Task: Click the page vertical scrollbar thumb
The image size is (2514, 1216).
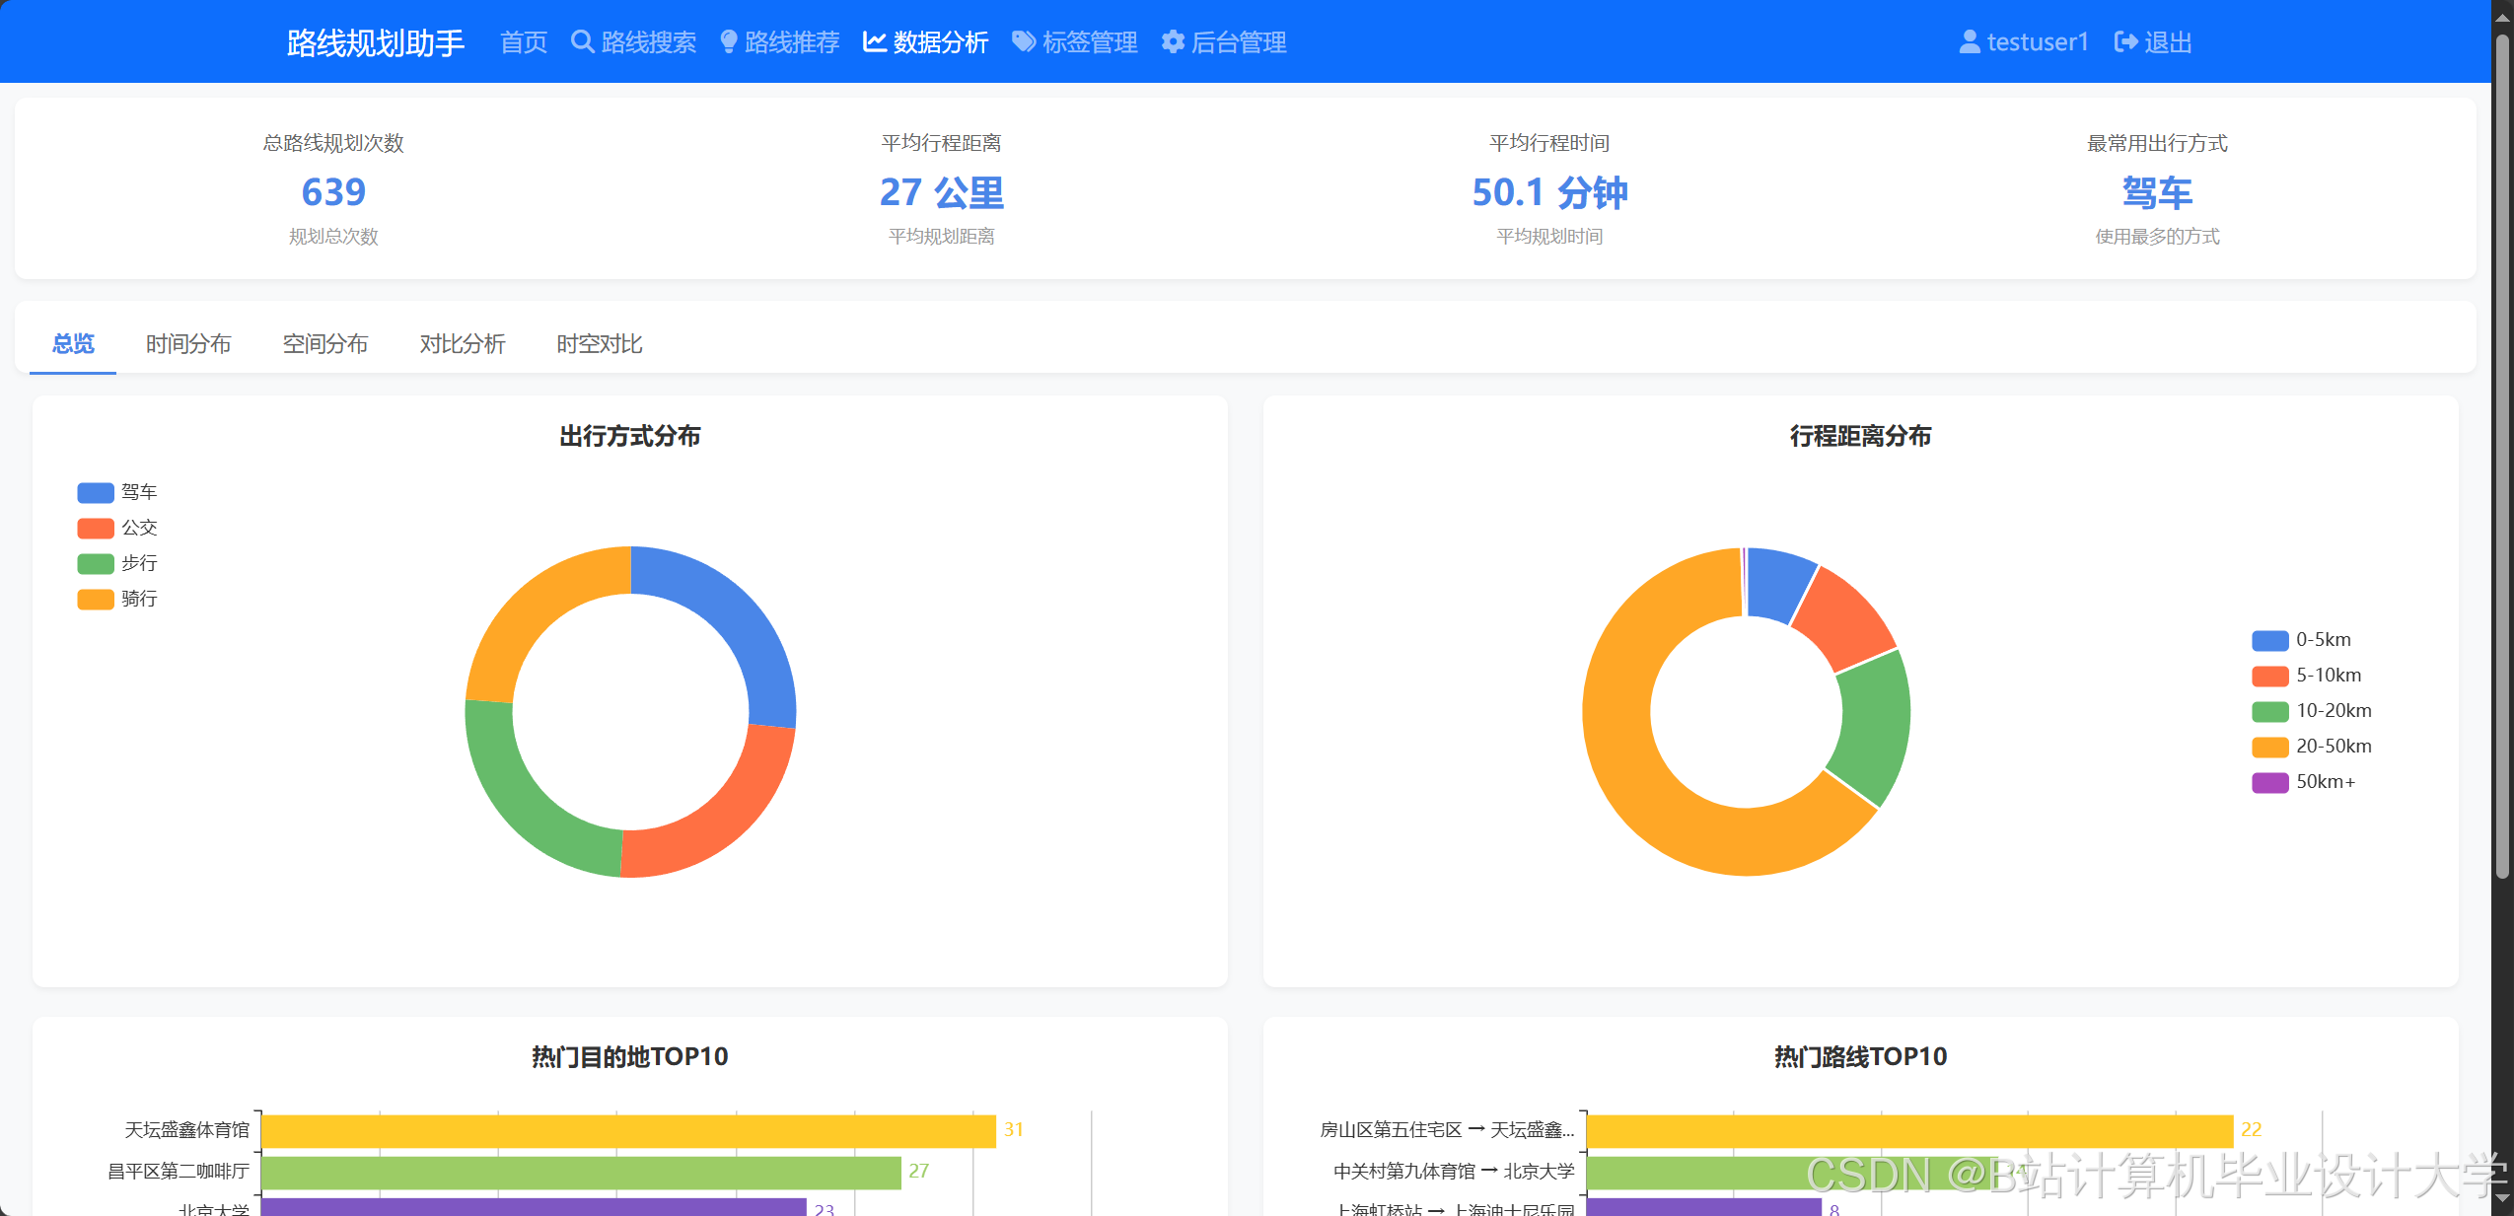Action: click(x=2502, y=454)
